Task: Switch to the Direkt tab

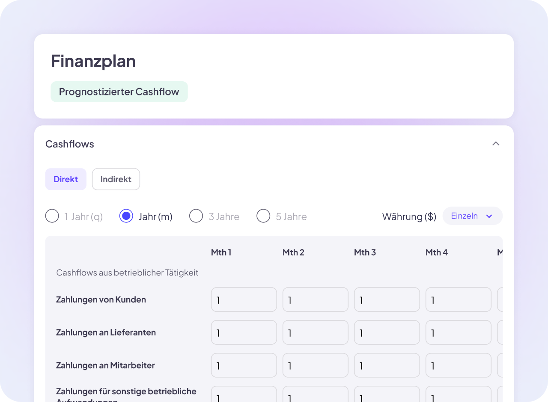Action: [x=66, y=179]
